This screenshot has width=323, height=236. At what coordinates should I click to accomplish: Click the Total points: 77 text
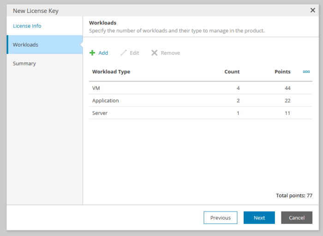click(294, 195)
